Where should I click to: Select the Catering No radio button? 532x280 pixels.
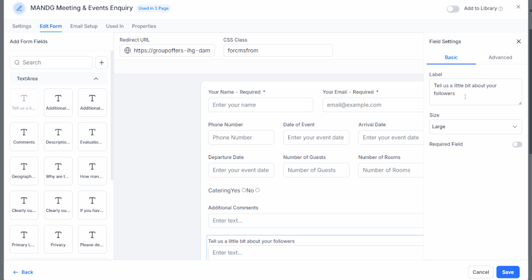coord(258,191)
